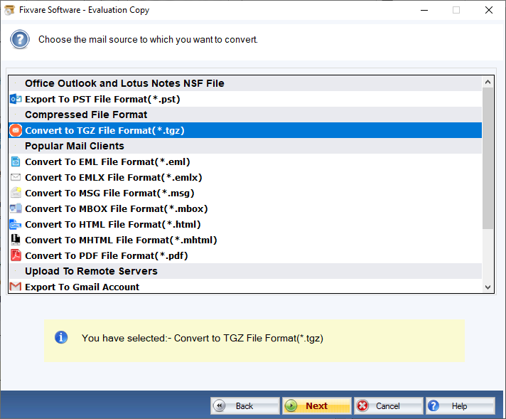Viewport: 506px width, 419px height.
Task: Click the MBOX file format icon
Action: [x=16, y=208]
